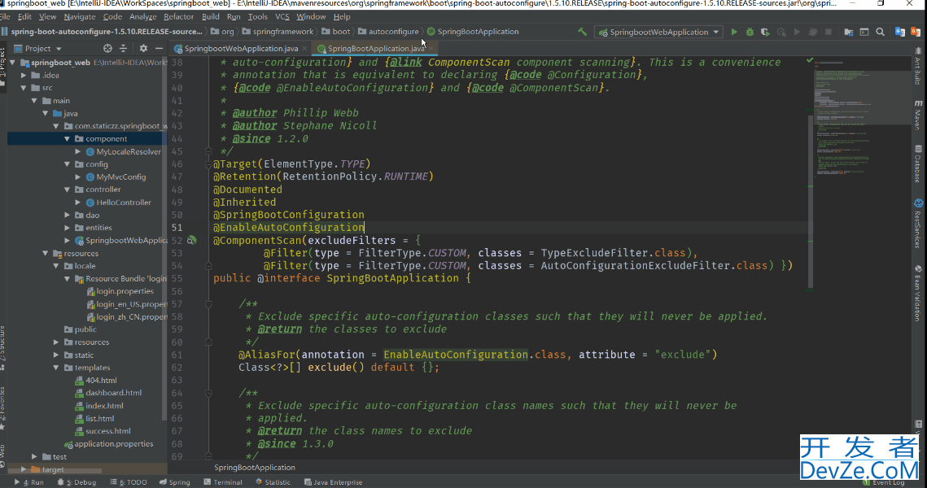Open the Bean Validation tool window
The height and width of the screenshot is (488, 927).
click(918, 293)
